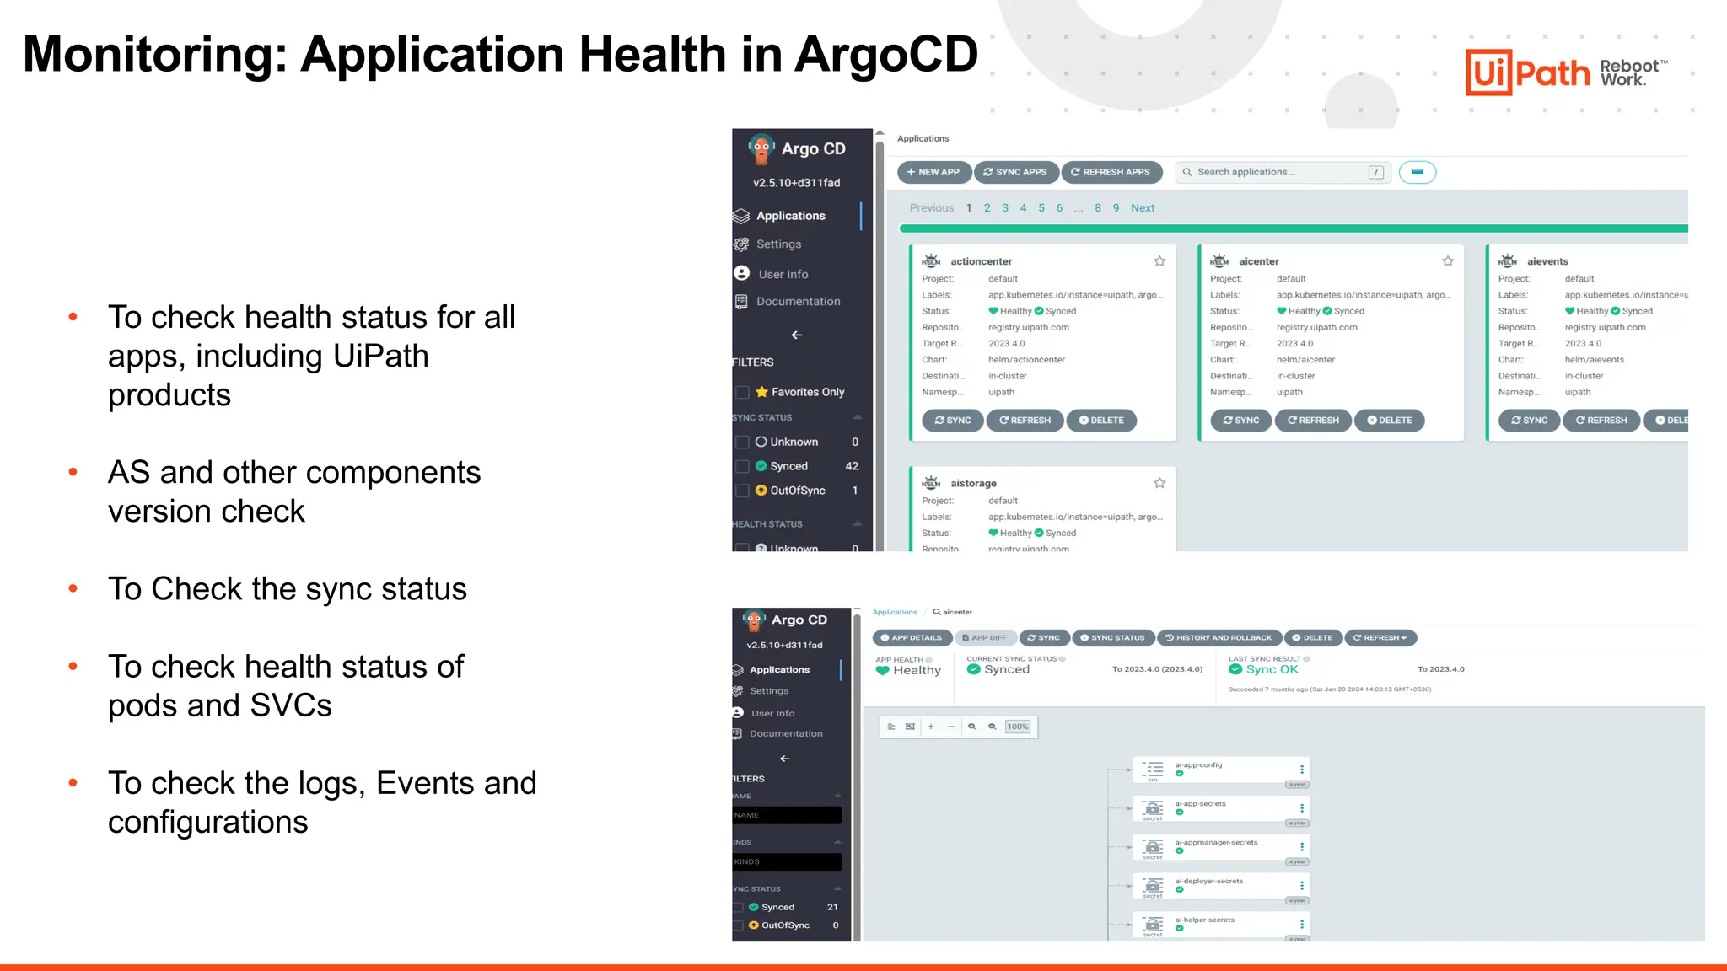Open kebab menu for ai-app-config resource
The height and width of the screenshot is (971, 1727).
[1301, 770]
